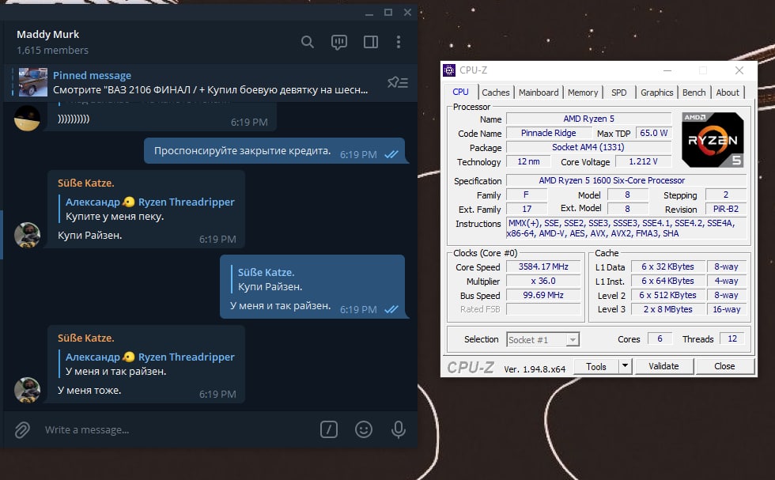Open search in the Maddy Murk chat
The width and height of the screenshot is (775, 480).
[308, 42]
